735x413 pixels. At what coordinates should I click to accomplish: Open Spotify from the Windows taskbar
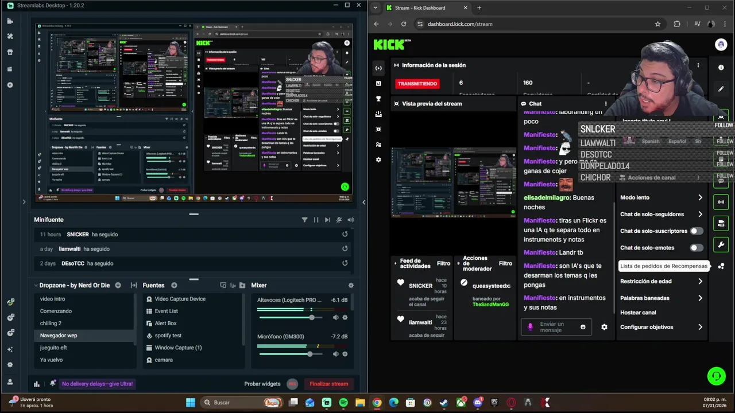(x=343, y=403)
